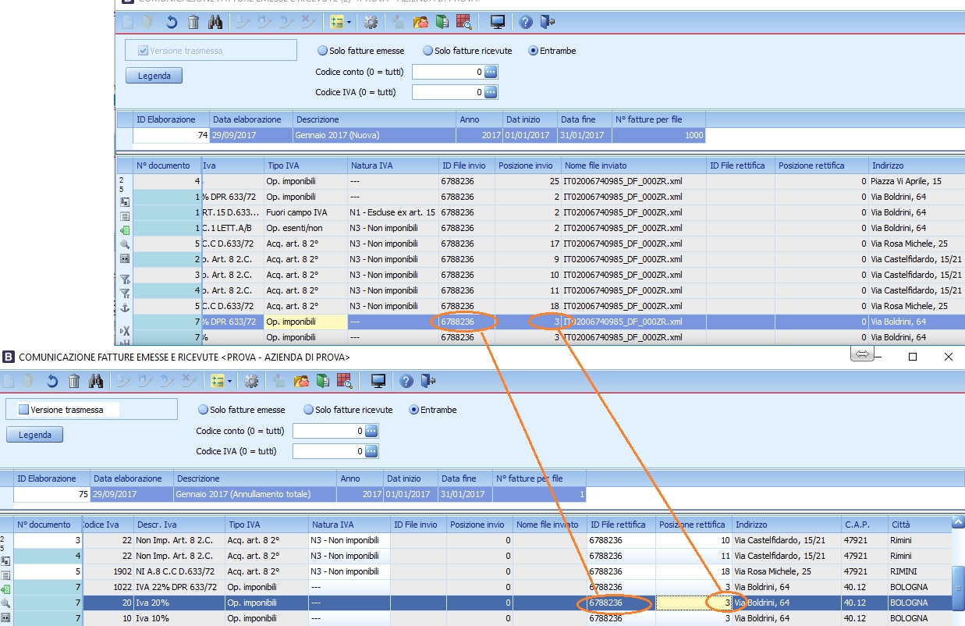The image size is (965, 626).
Task: Open help question mark in lower toolbar
Action: [x=406, y=381]
